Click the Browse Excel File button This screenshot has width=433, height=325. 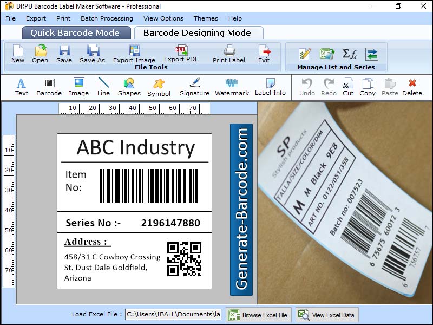pos(258,315)
